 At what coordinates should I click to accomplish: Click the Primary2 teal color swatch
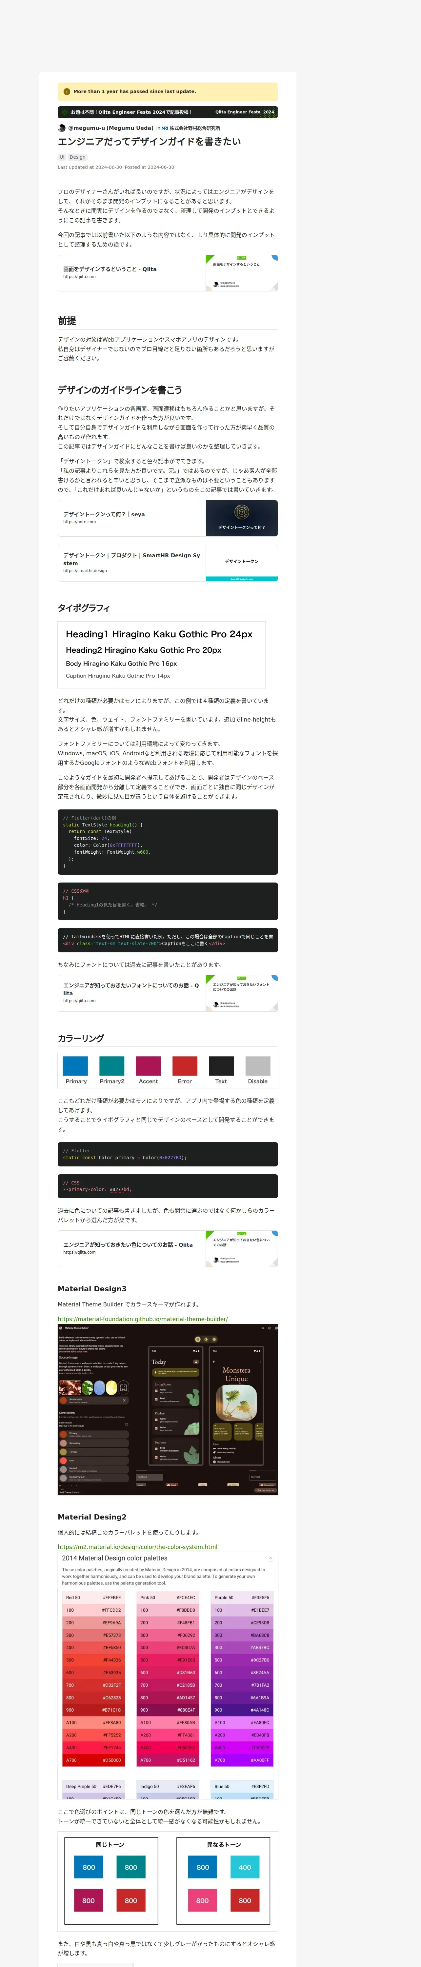click(111, 1066)
